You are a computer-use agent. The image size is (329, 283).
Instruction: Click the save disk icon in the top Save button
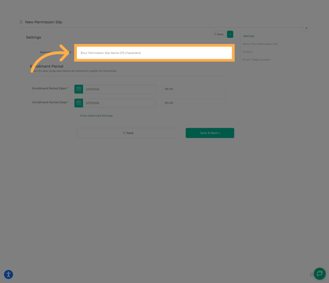[215, 34]
